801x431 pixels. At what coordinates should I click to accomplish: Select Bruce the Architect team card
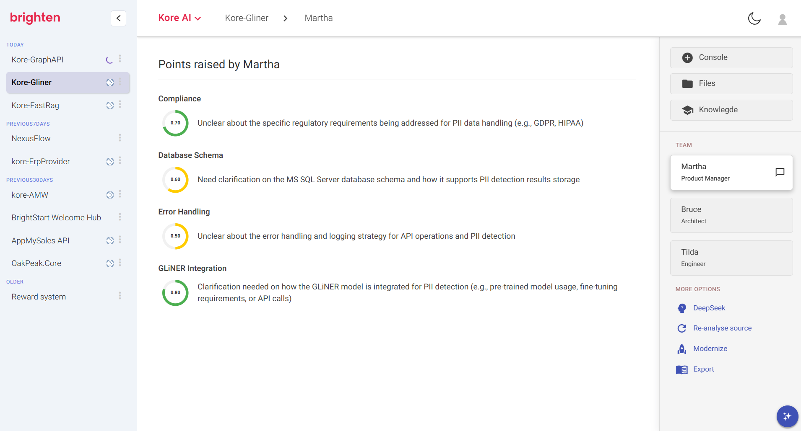click(x=731, y=215)
